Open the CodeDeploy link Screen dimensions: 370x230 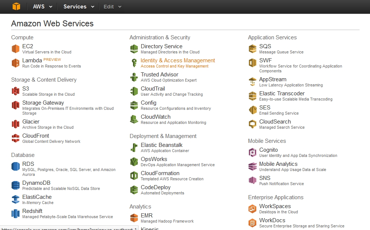[x=156, y=187]
